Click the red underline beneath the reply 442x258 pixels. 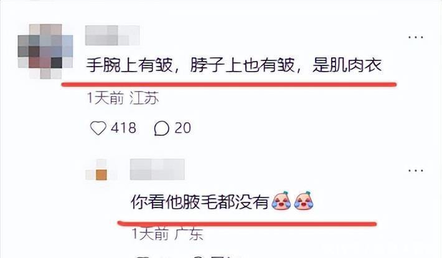tap(247, 224)
